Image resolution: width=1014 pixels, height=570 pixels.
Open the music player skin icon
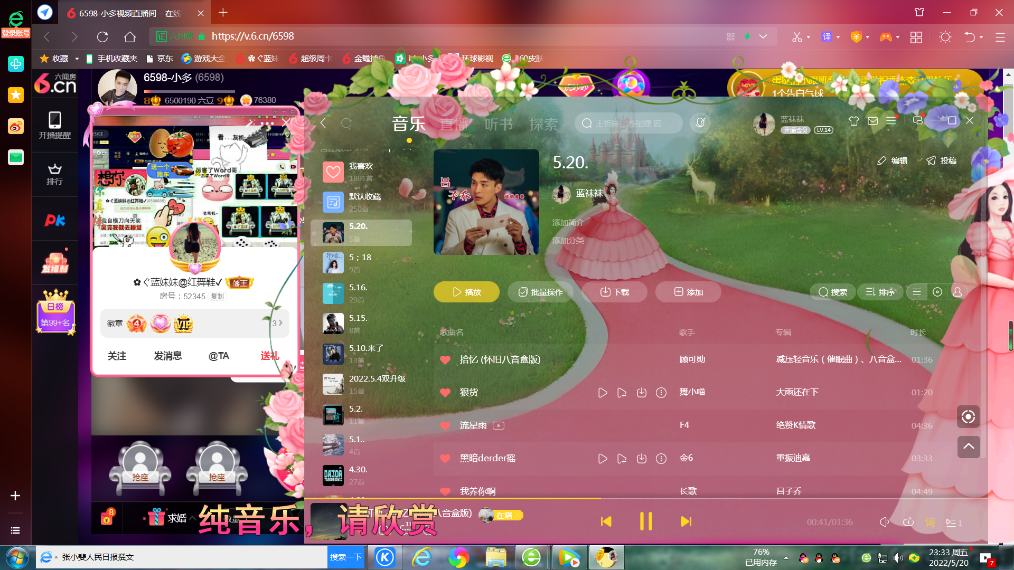[x=854, y=121]
